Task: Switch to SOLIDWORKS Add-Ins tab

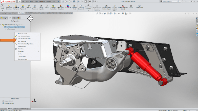Action: click(32, 13)
